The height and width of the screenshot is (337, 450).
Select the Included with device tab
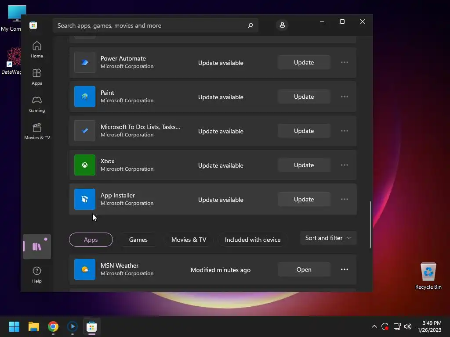[x=253, y=240]
